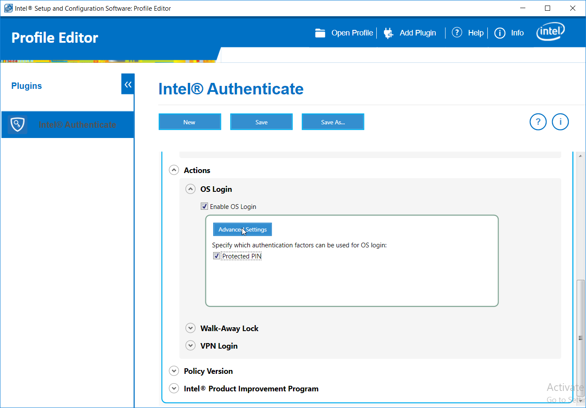Expand the Walk-Away Lock section

(x=190, y=328)
